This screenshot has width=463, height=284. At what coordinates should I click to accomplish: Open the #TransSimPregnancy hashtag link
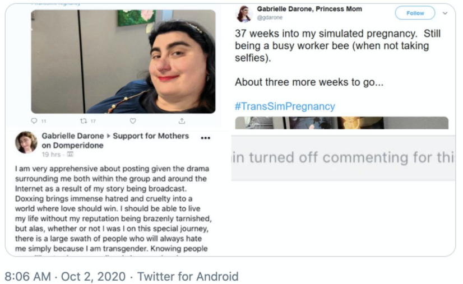coord(285,106)
